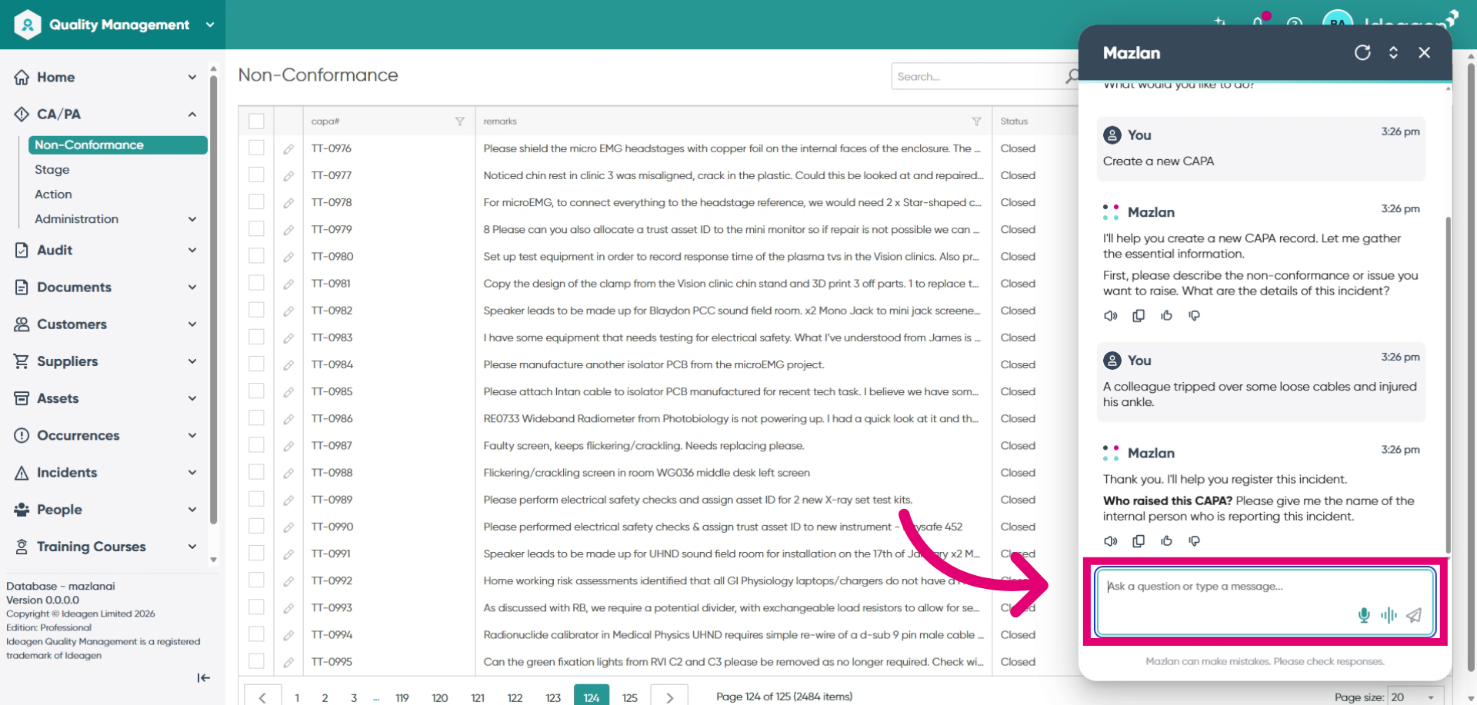Collapse the sidebar with the arrow icon

[203, 677]
